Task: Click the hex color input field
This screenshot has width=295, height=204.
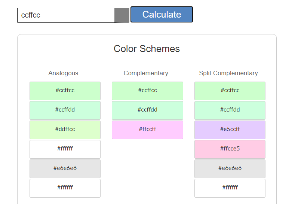Action: point(66,15)
